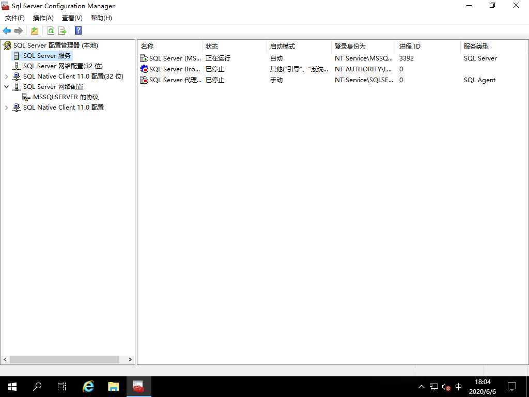This screenshot has width=529, height=397.
Task: Open File Explorer from taskbar
Action: click(x=113, y=387)
